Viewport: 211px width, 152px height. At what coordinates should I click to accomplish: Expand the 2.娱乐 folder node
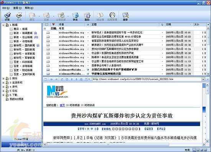3,78
